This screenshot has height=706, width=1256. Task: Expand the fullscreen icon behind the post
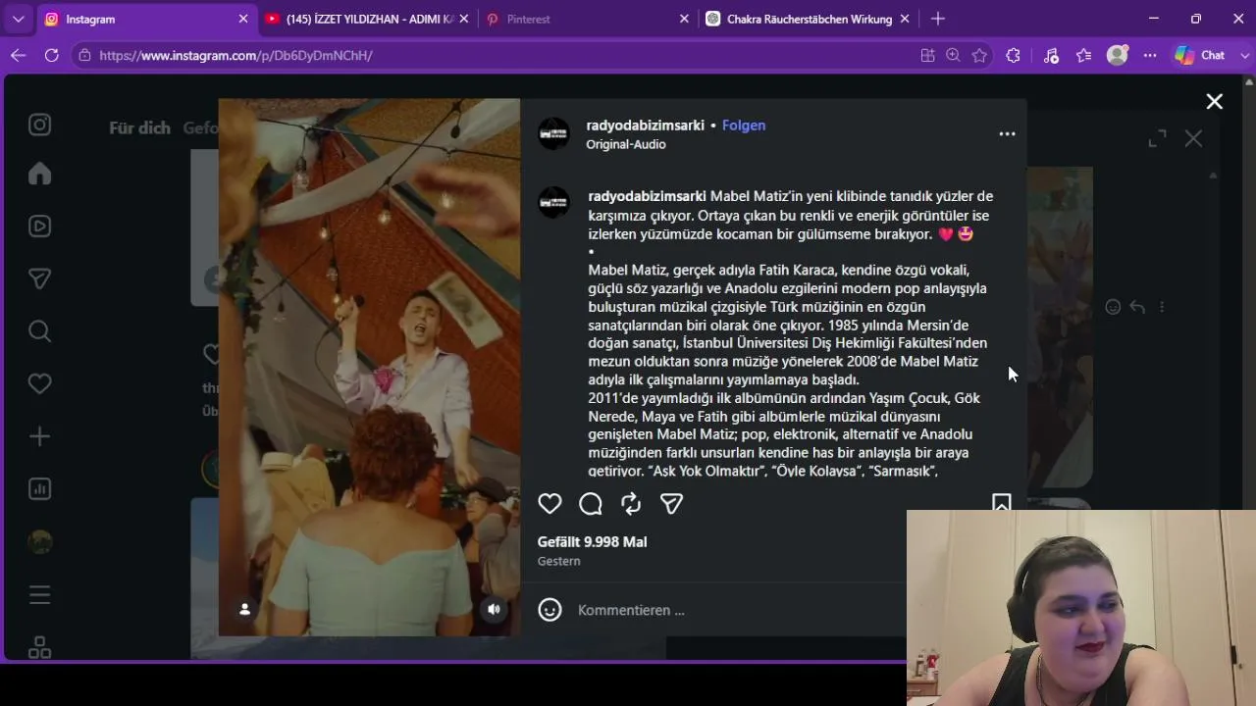tap(1158, 139)
